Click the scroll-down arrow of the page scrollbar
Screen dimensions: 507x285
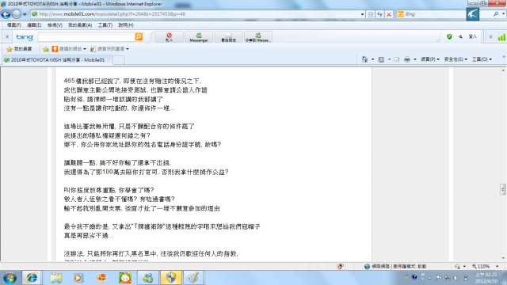click(x=503, y=258)
